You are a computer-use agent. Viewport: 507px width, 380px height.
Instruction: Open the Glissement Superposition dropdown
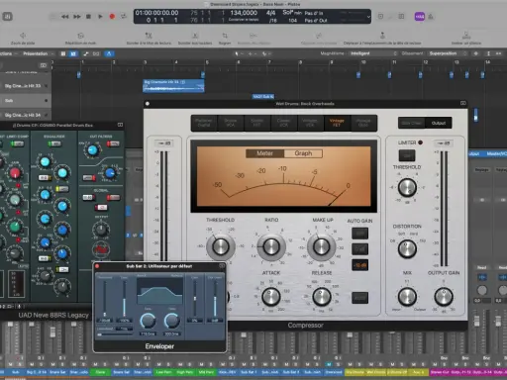pos(448,53)
